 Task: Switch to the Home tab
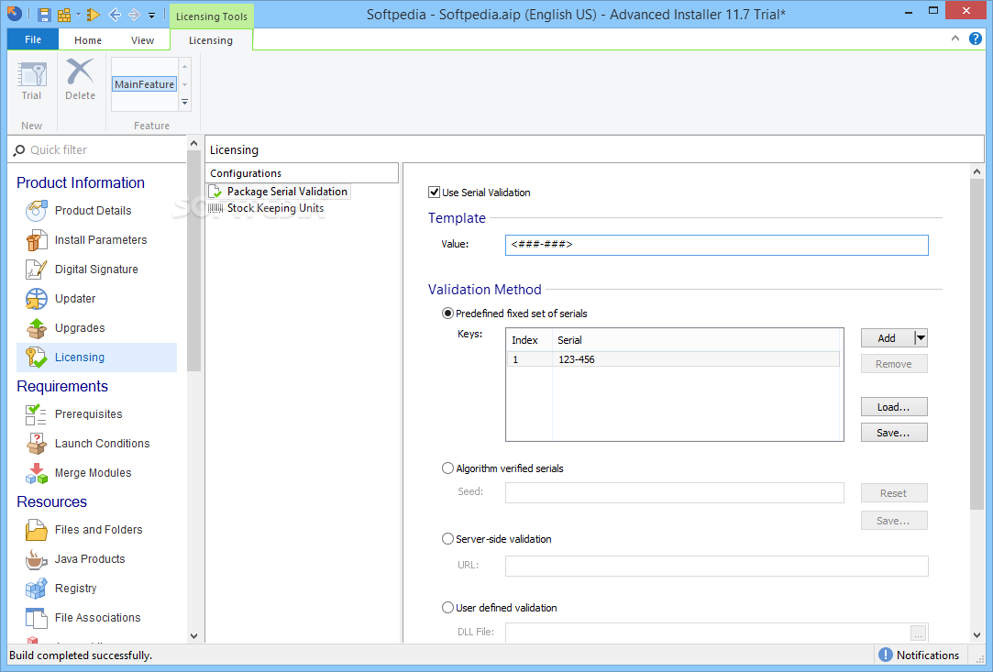(x=87, y=40)
